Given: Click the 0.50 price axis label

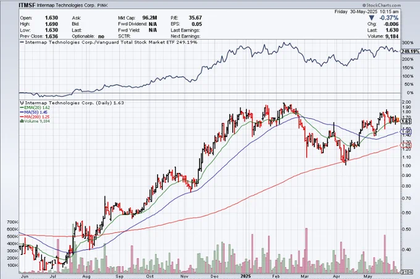Looking at the screenshot, I should pos(406,230).
